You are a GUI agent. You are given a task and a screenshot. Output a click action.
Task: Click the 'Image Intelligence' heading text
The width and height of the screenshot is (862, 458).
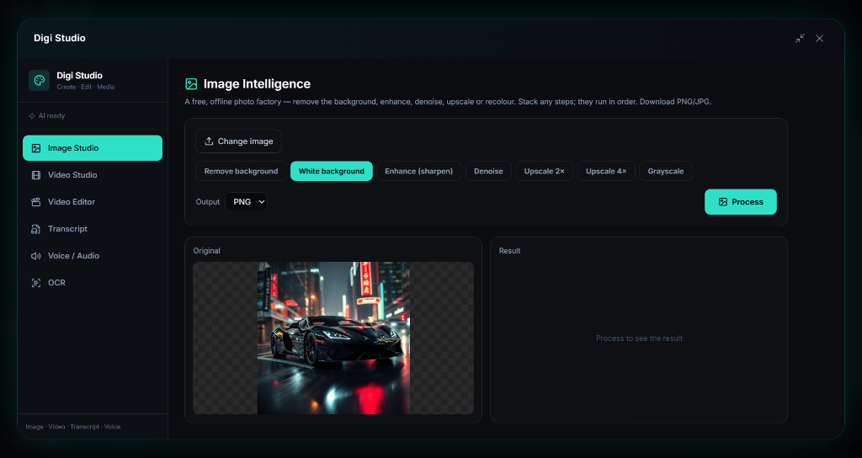pyautogui.click(x=257, y=83)
